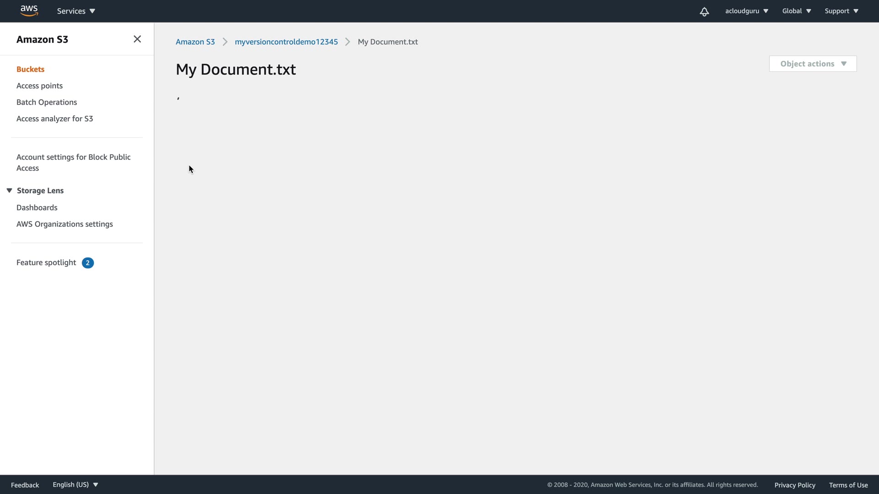
Task: Click the Feature spotlight count badge
Action: coord(87,263)
